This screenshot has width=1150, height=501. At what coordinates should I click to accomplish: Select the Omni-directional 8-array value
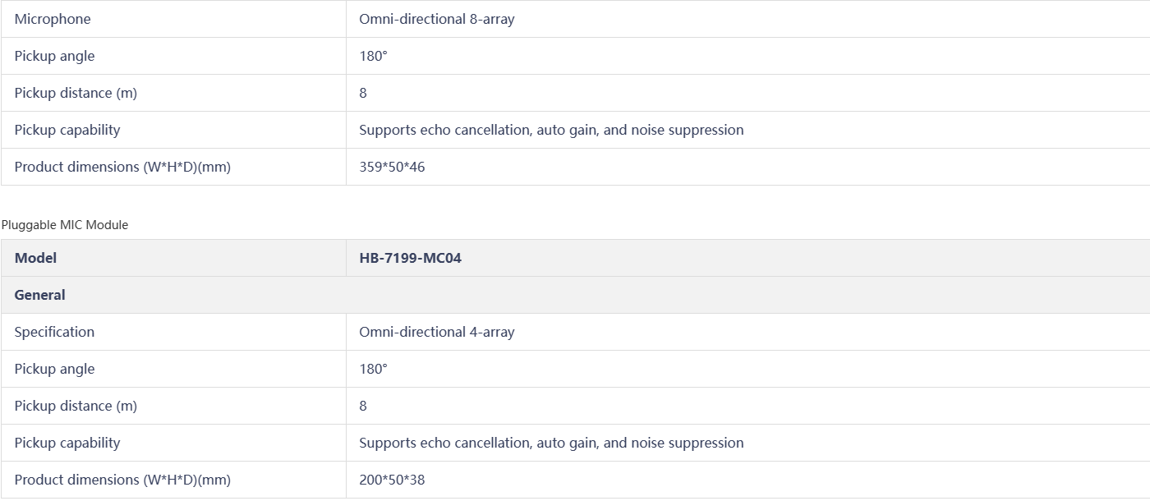click(436, 19)
